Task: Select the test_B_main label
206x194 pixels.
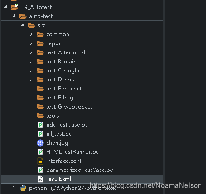Action: pos(61,62)
